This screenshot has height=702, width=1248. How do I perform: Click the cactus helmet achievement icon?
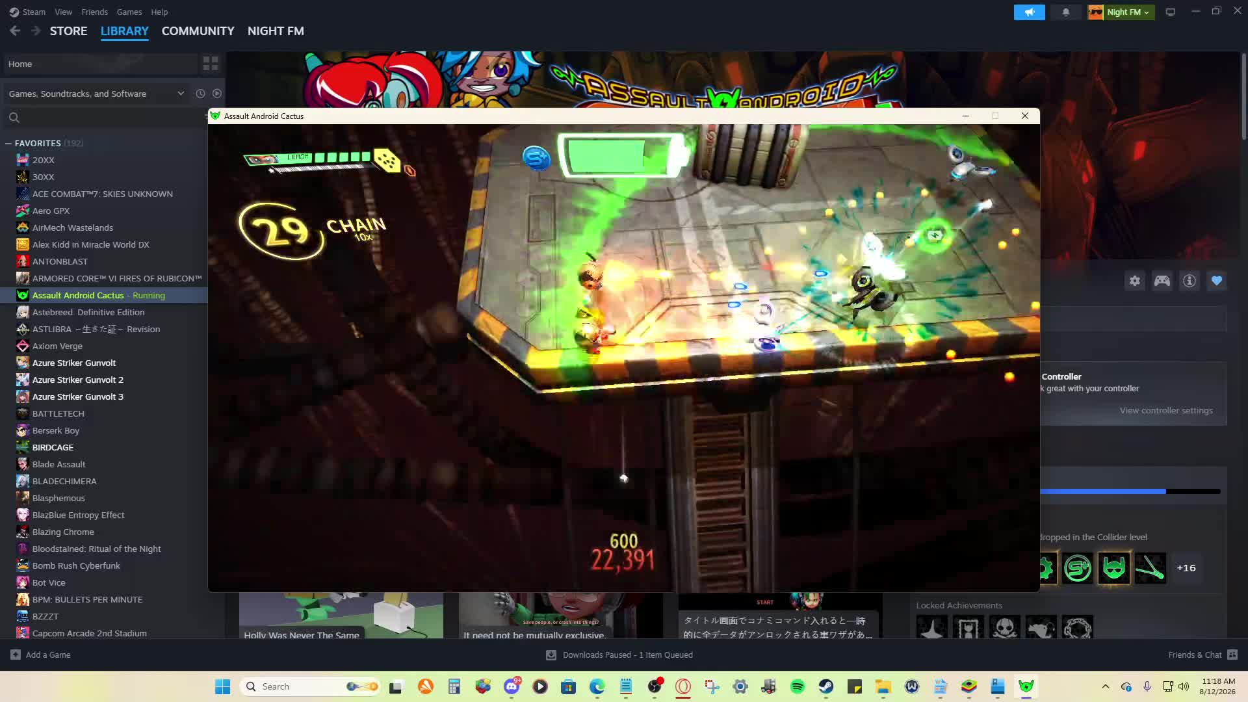click(x=1114, y=568)
